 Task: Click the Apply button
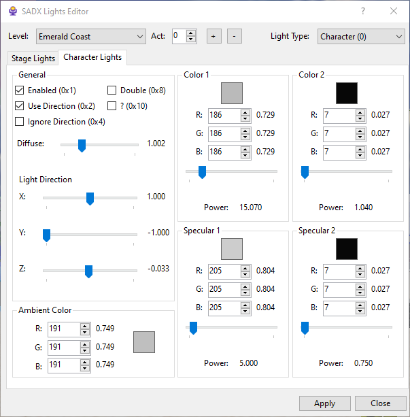point(324,403)
